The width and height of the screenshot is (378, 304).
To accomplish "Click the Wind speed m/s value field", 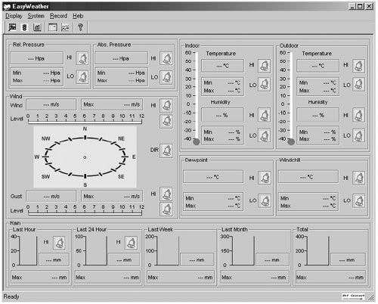I will 51,104.
